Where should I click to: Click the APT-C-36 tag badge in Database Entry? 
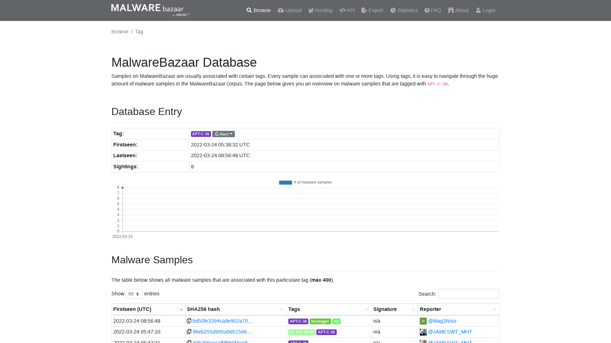[x=201, y=134]
